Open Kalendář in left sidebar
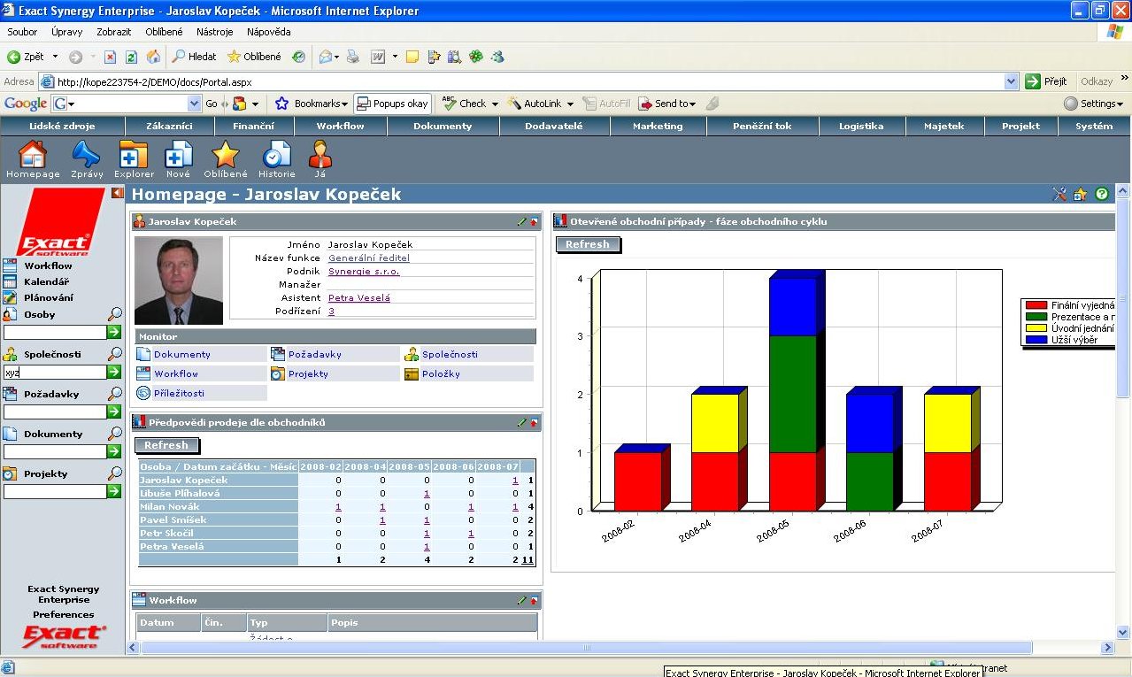 tap(46, 281)
